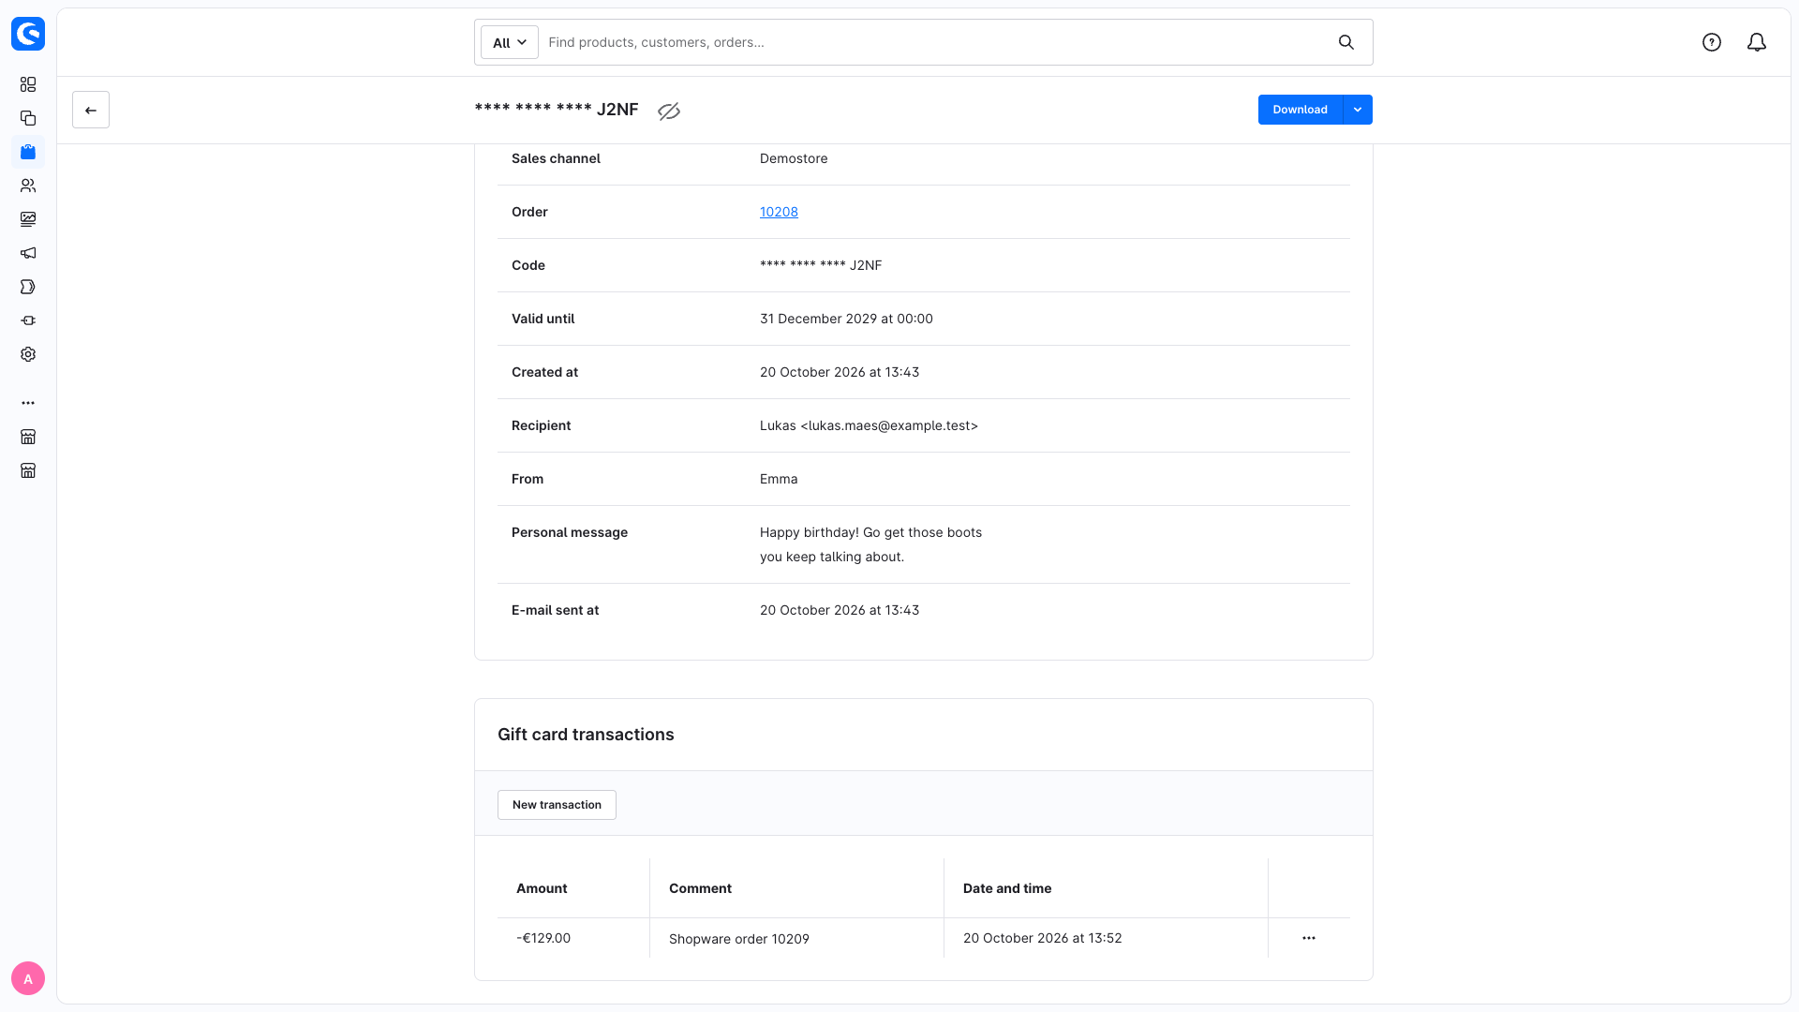Select the 31 December 2029 valid date

point(846,319)
